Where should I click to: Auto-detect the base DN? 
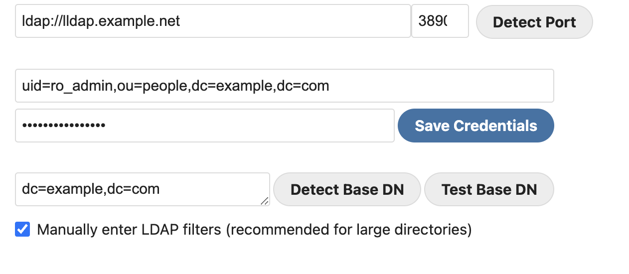(x=347, y=189)
